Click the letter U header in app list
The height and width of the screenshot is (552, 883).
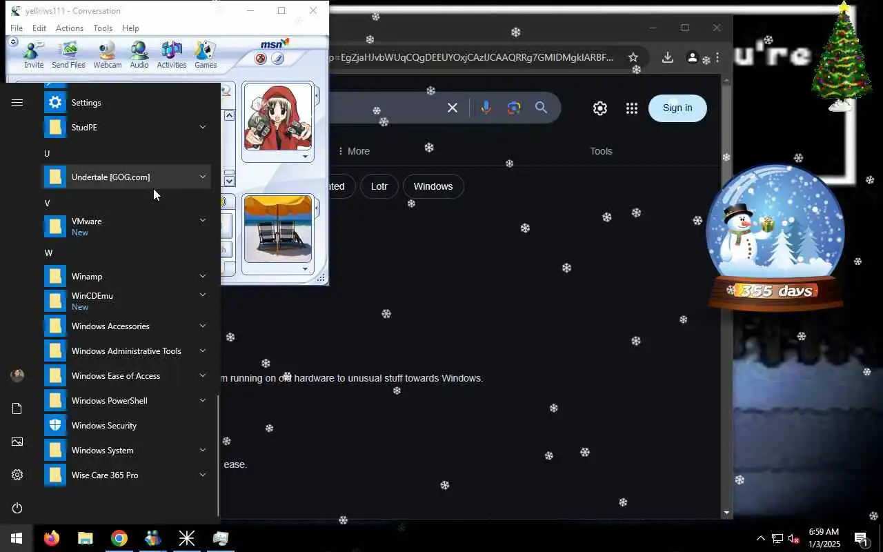pos(47,153)
